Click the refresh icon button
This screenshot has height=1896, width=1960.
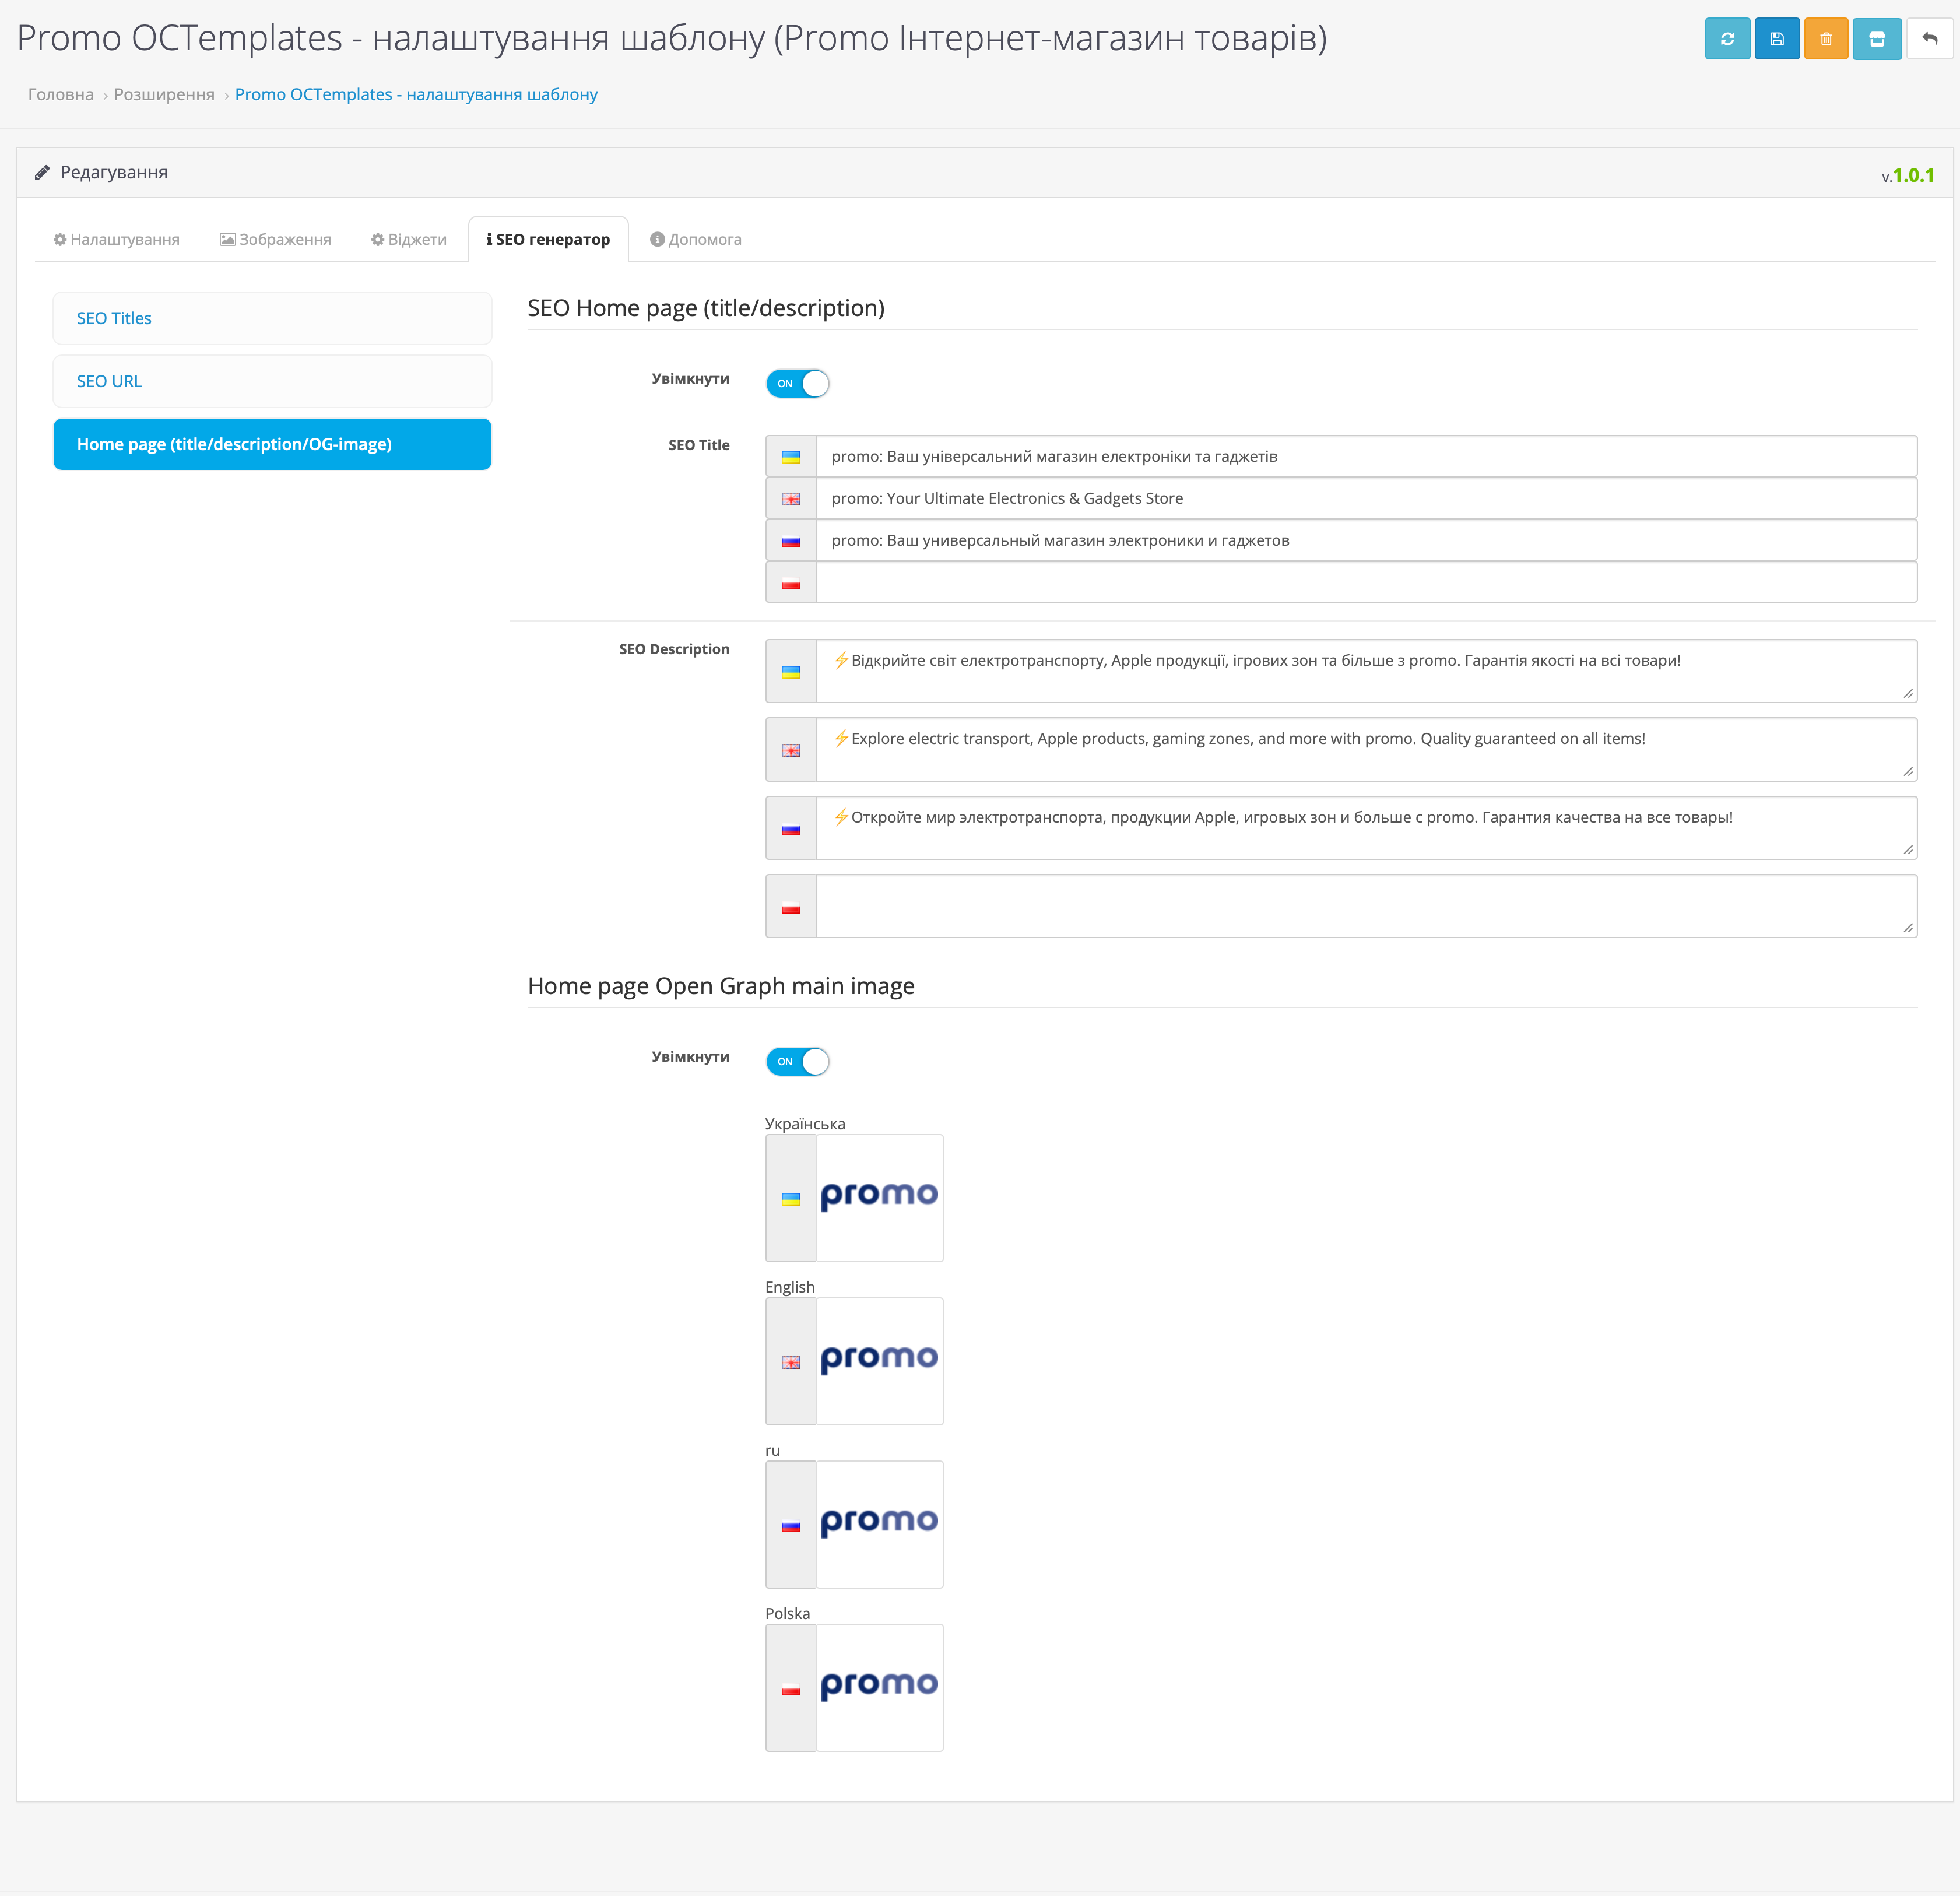coord(1727,39)
